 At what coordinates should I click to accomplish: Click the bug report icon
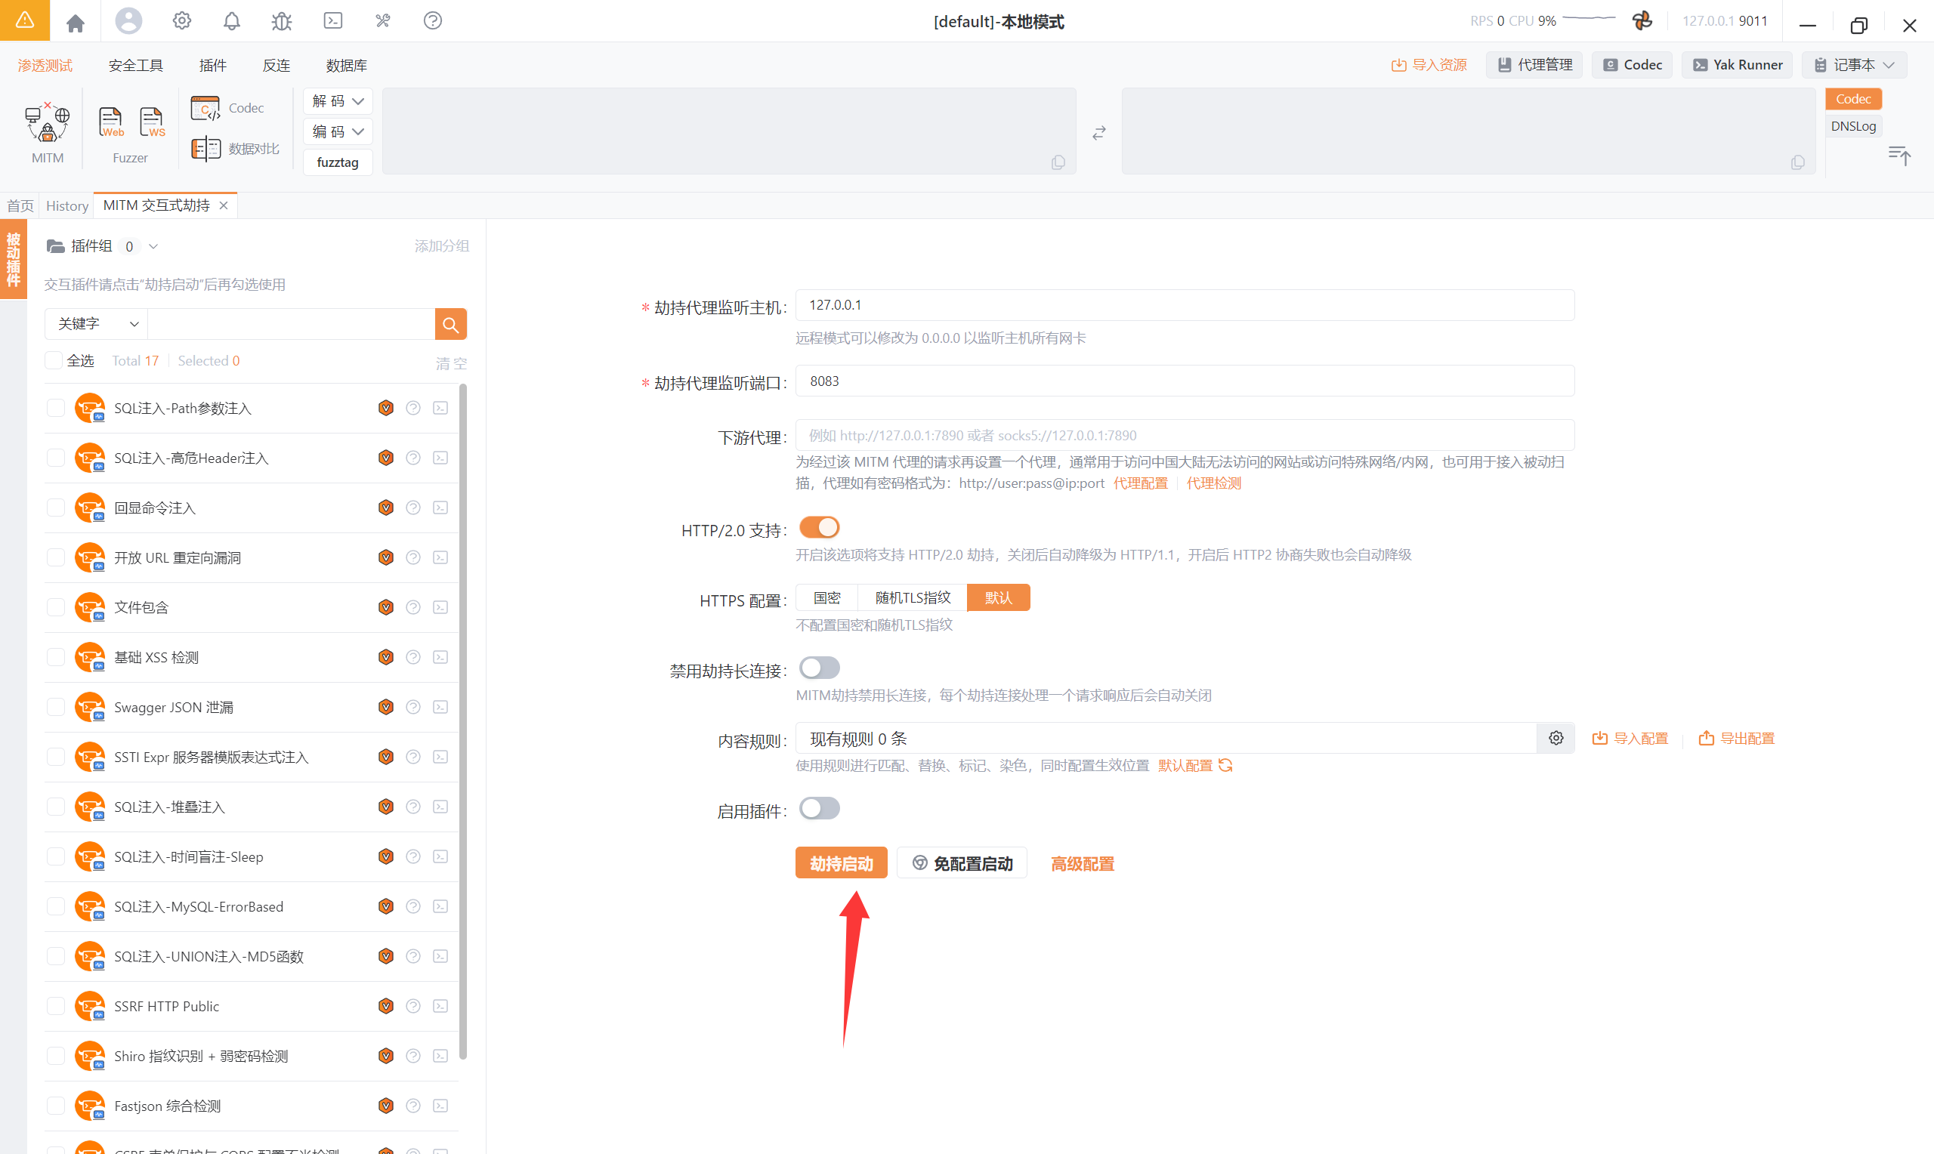[x=282, y=21]
